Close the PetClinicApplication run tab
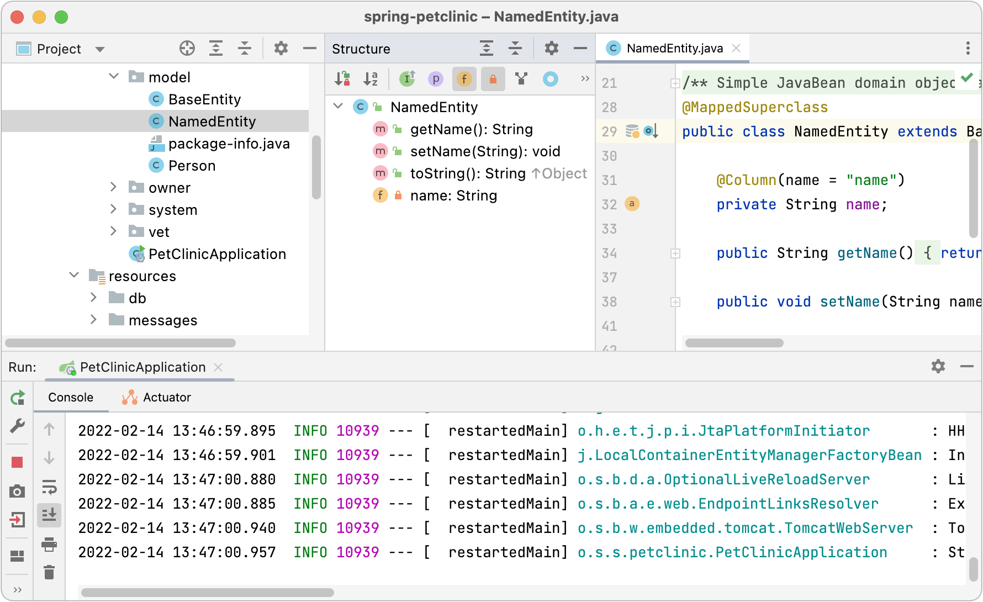Image resolution: width=983 pixels, height=602 pixels. 218,367
